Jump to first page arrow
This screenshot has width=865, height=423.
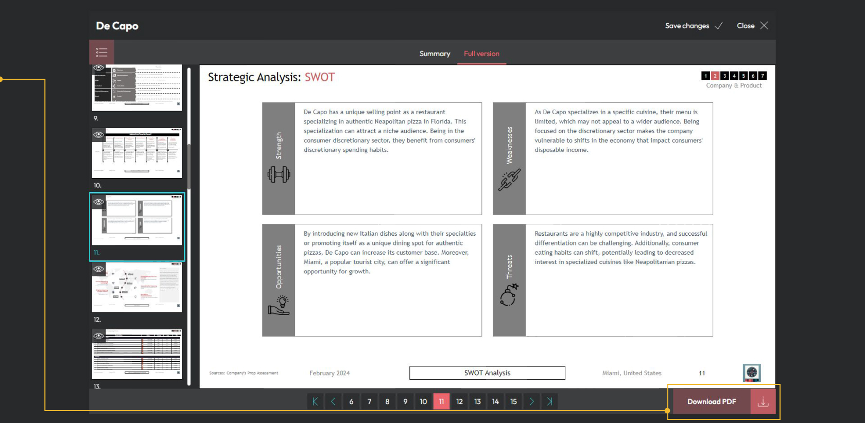(x=315, y=401)
